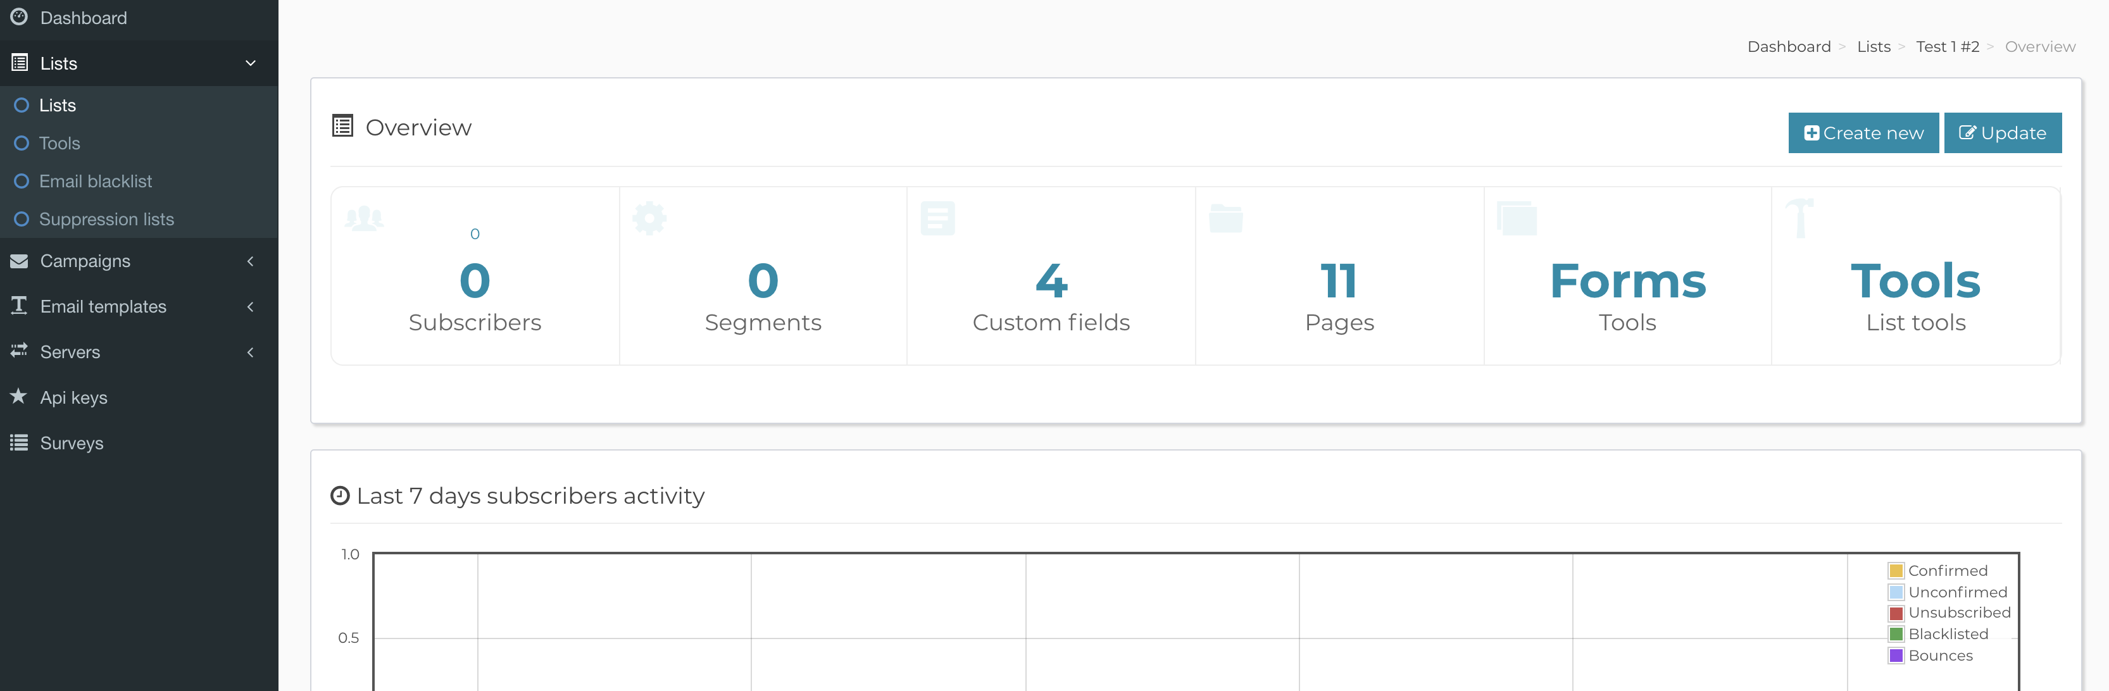
Task: Open the Email templates sidebar menu
Action: (139, 306)
